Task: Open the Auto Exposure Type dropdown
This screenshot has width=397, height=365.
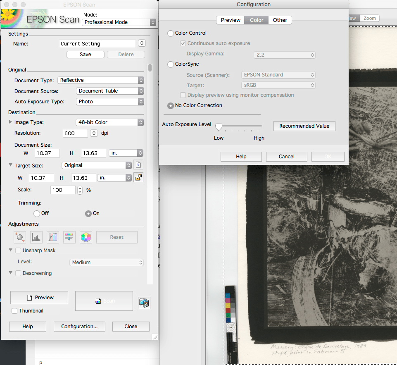Action: point(110,102)
